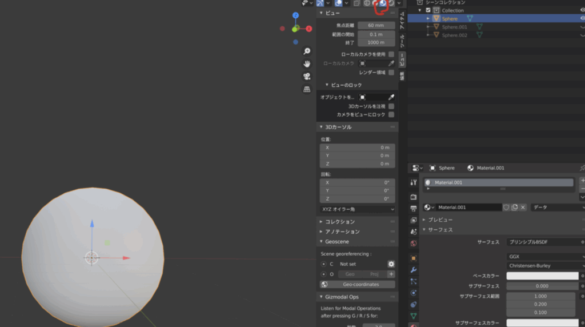The image size is (585, 327).
Task: Open the Modifier properties wrench tab
Action: pos(414,270)
